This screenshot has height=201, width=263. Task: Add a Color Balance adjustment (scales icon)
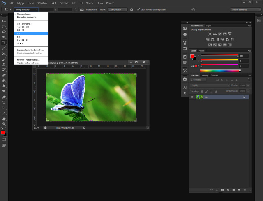coord(212,39)
